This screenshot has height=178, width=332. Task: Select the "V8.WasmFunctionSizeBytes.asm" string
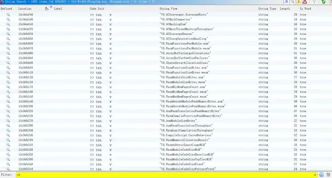[184, 68]
